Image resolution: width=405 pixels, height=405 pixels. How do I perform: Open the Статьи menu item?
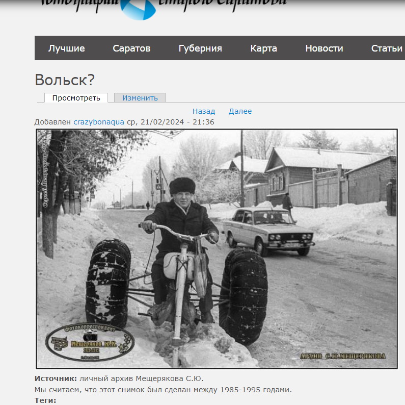point(387,48)
